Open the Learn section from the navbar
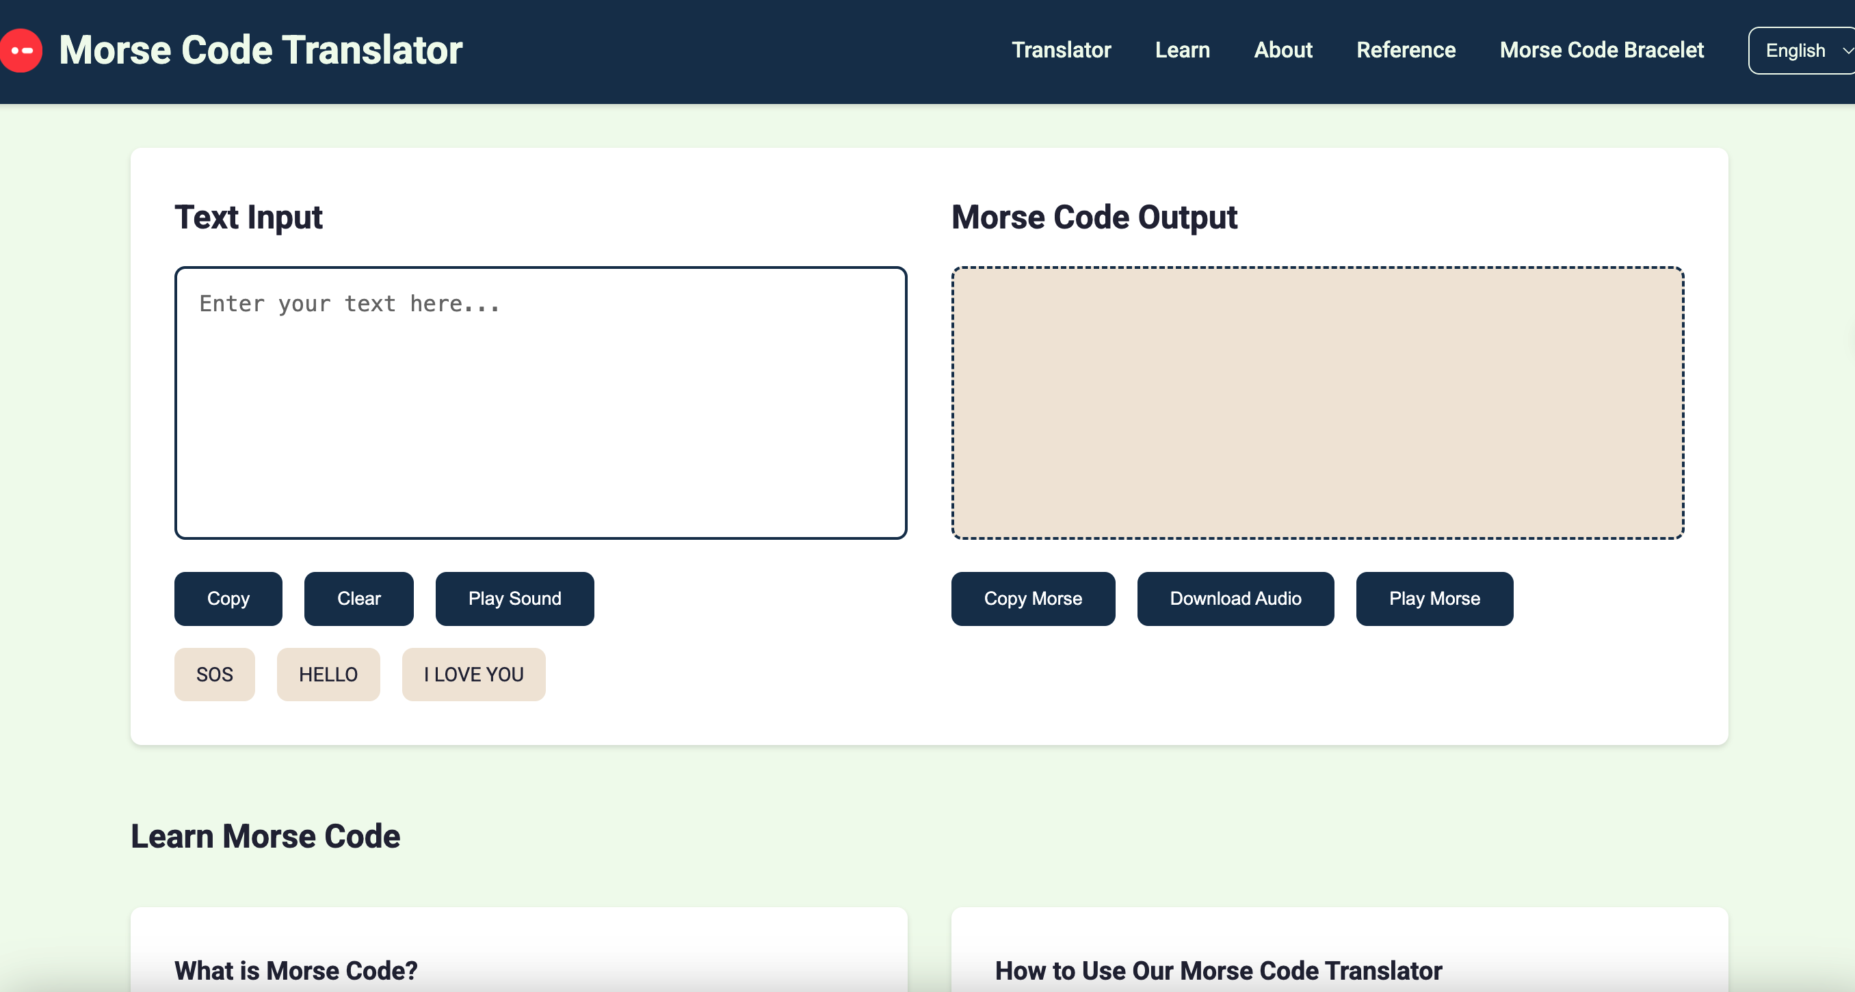The image size is (1855, 992). point(1182,50)
